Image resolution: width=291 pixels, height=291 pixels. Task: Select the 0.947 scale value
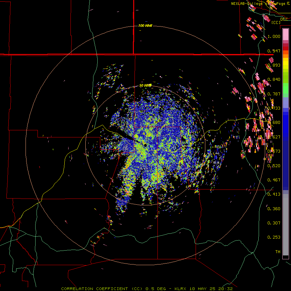point(274,51)
